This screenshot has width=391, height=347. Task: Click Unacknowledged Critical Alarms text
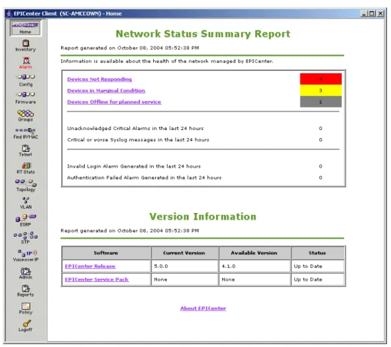pos(135,128)
